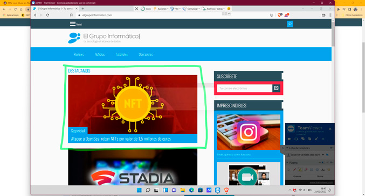Click the TeamViewer headset audio icon
The width and height of the screenshot is (365, 196).
click(296, 139)
